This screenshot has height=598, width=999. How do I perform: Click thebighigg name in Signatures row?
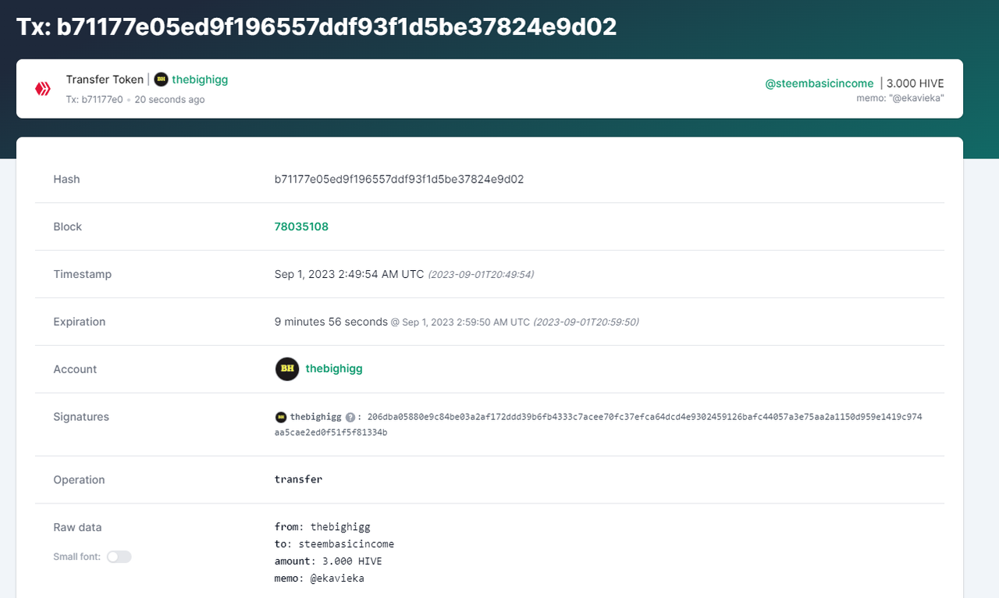tap(316, 417)
